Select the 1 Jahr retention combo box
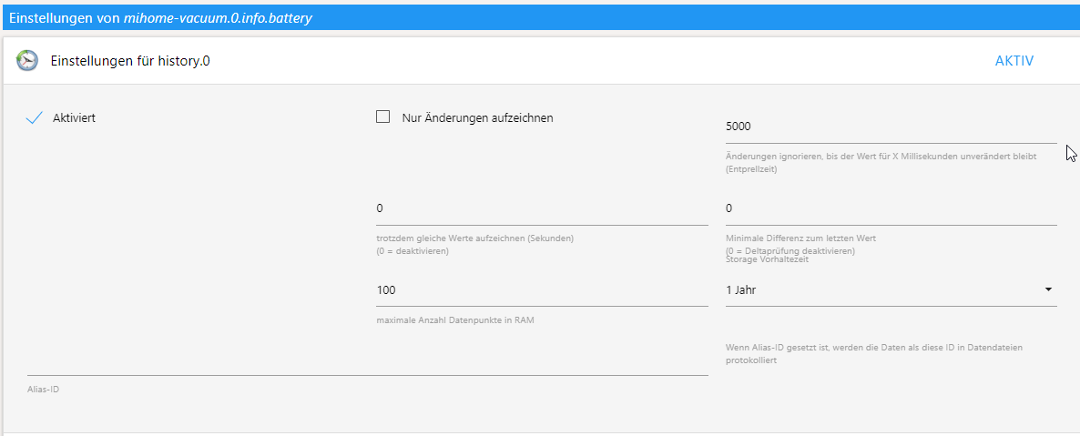Screen dimensions: 1080x436 click(892, 290)
